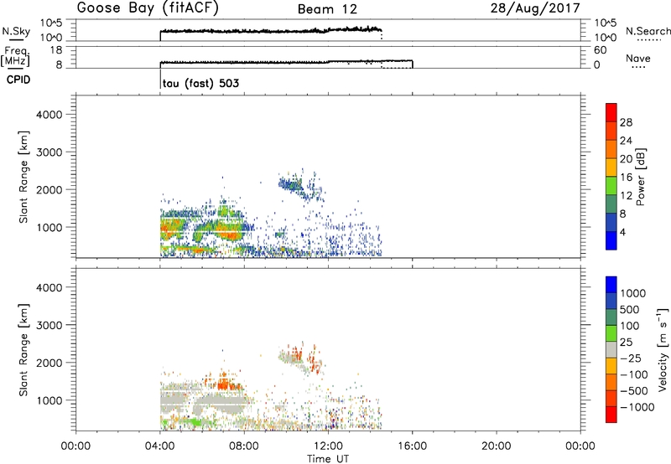Click the "1000" range tick of the velocity panel

49,400
